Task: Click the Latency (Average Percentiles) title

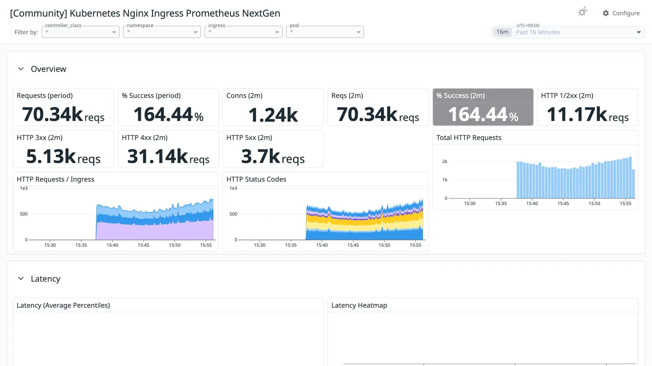Action: [x=63, y=305]
